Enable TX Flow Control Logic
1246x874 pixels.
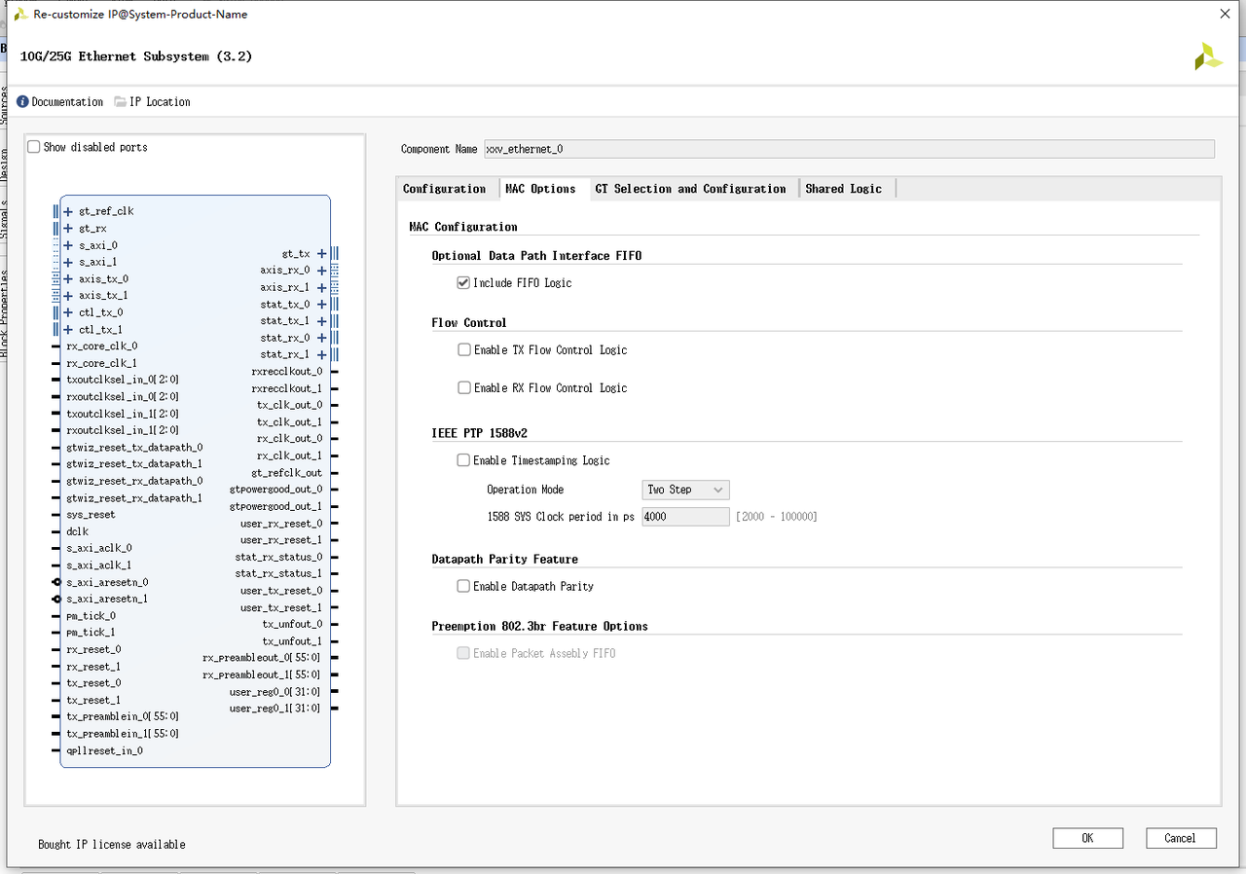(464, 350)
